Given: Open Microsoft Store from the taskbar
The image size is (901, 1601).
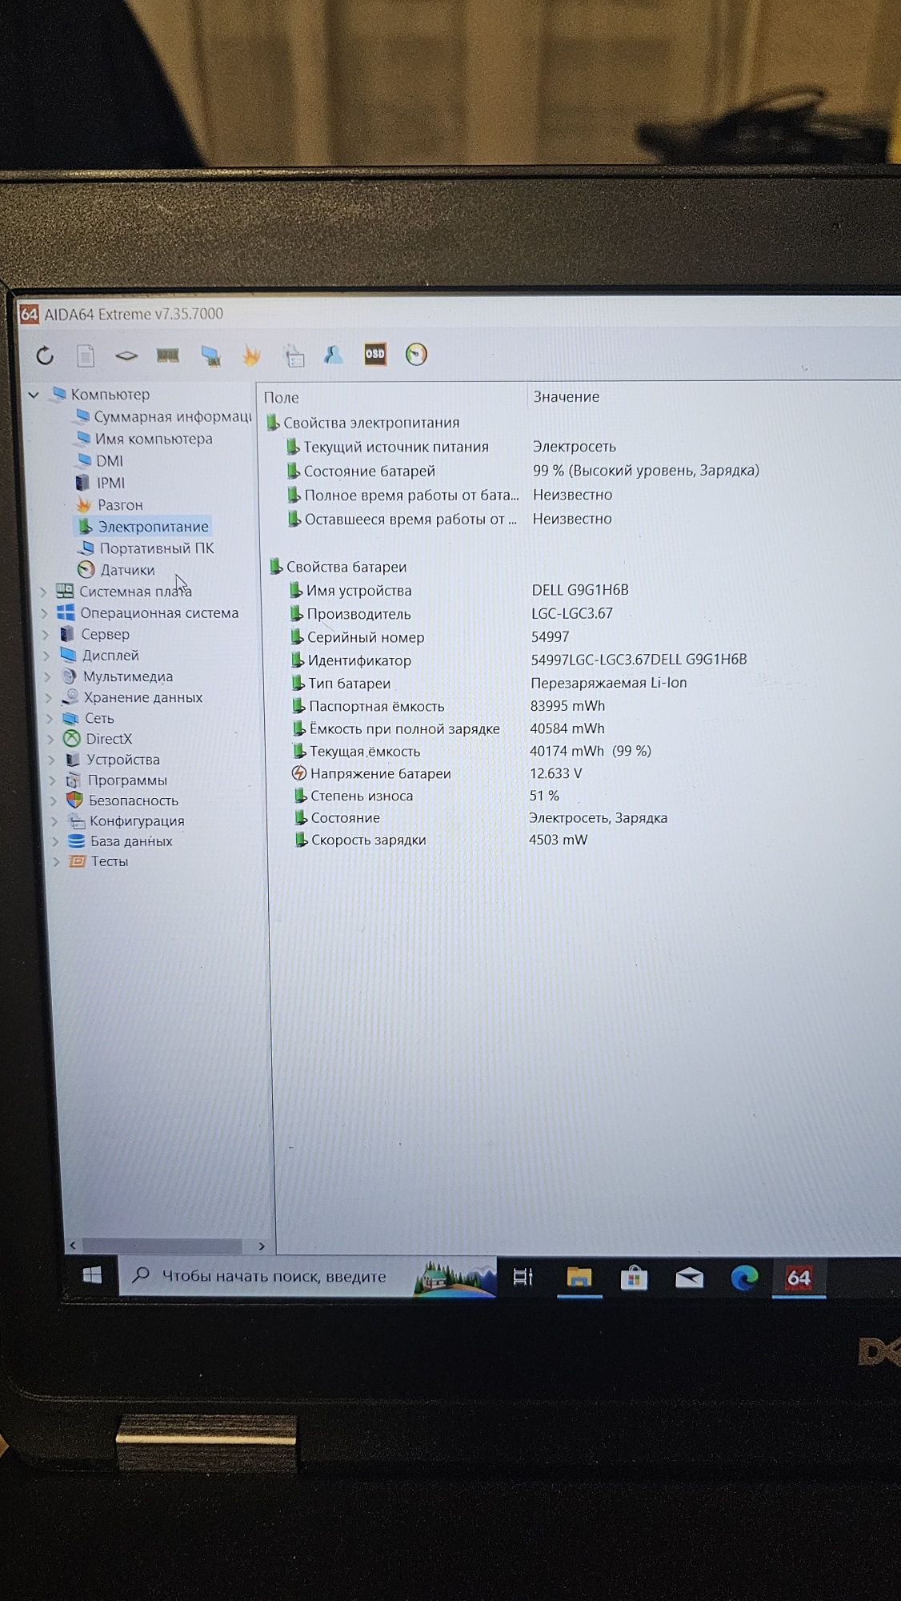Looking at the screenshot, I should (634, 1278).
